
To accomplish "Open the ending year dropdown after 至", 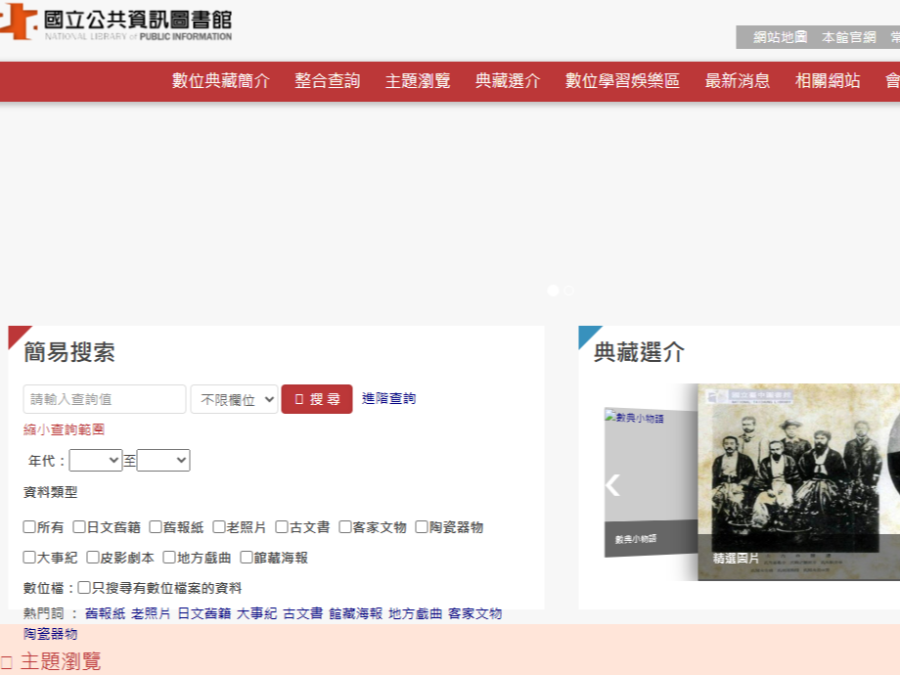I will pos(163,461).
